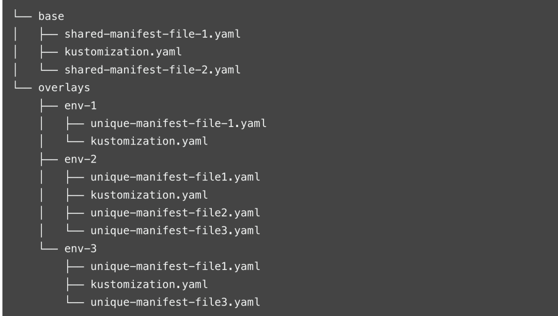Select kustomization.yaml inside env-3
The image size is (558, 316).
149,285
